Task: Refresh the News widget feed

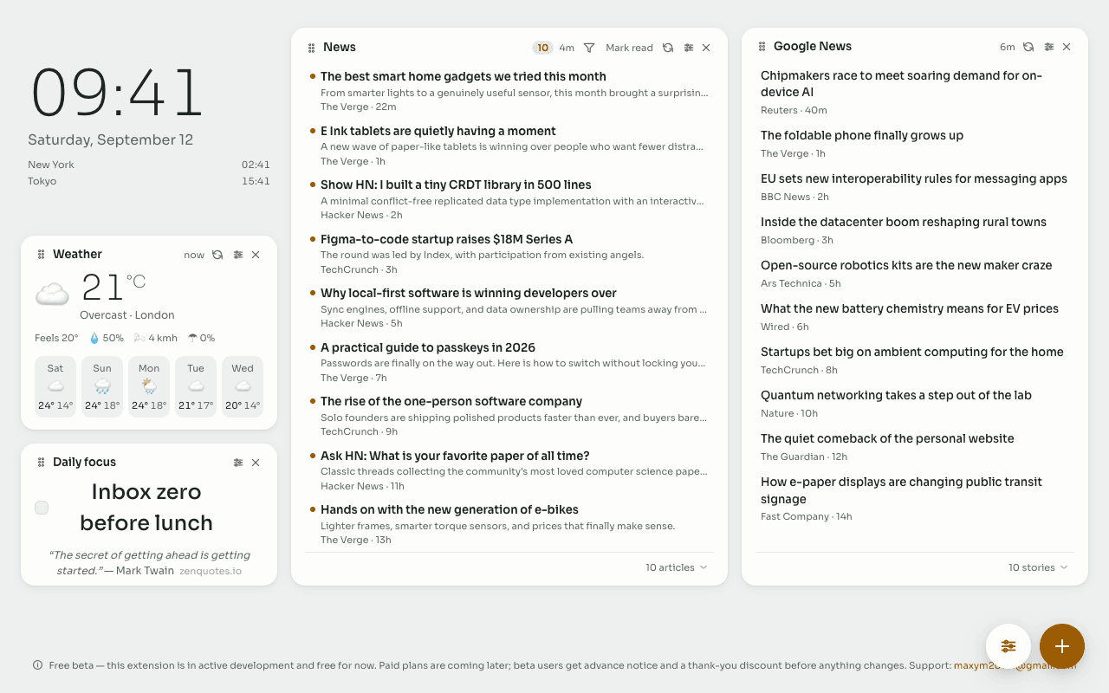Action: pyautogui.click(x=668, y=48)
